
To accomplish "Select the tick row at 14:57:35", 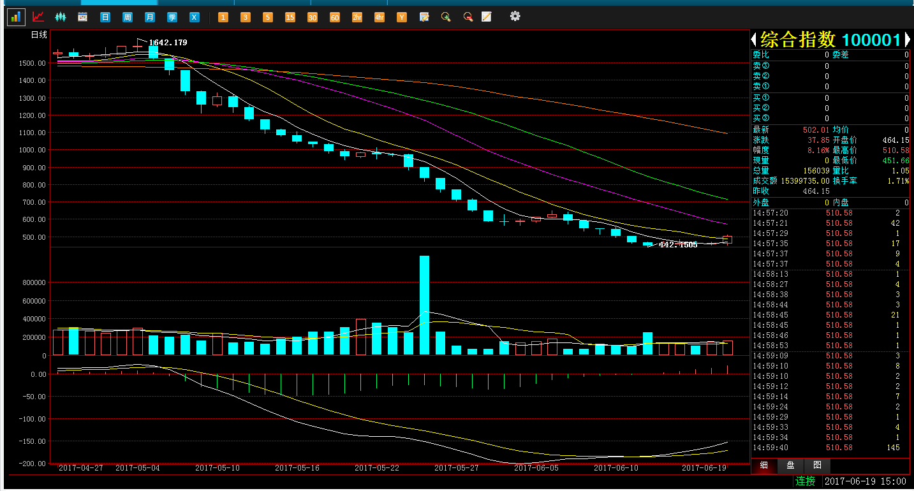I will point(830,244).
